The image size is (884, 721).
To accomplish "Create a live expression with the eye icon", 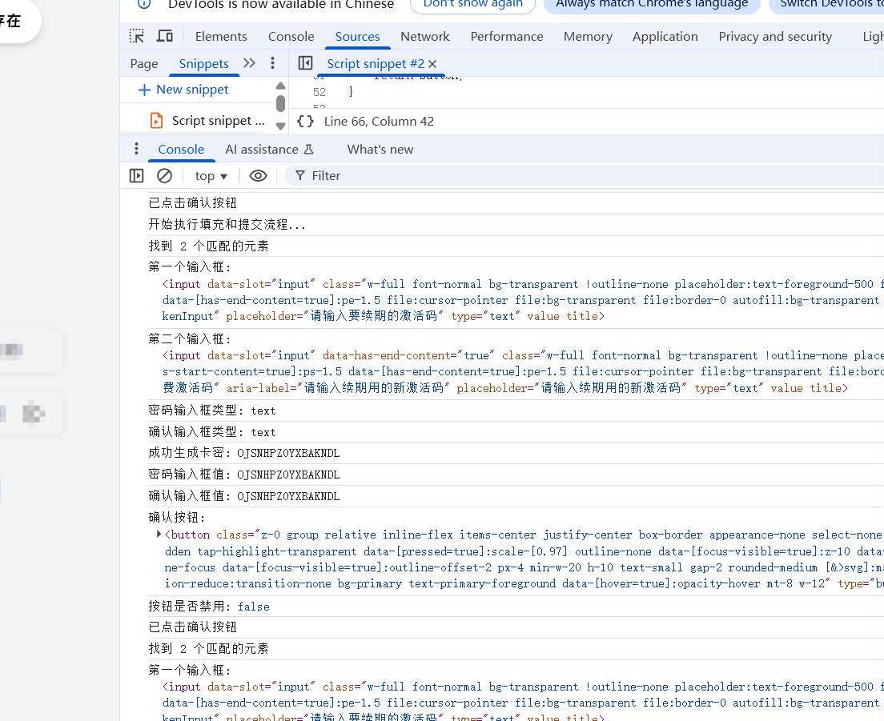I will click(258, 175).
